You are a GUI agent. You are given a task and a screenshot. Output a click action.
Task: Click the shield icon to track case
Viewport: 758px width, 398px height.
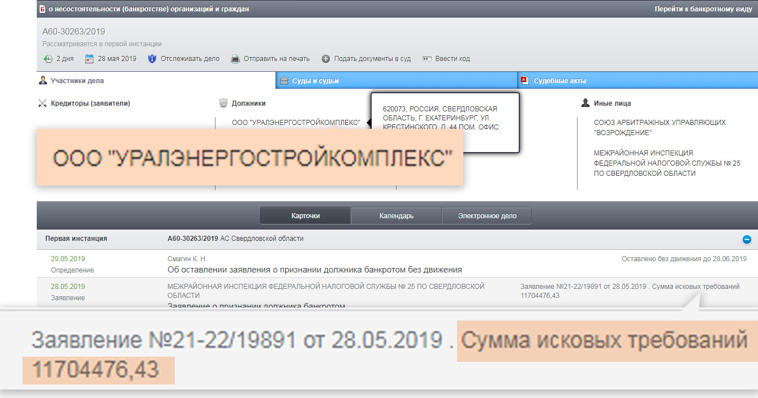click(152, 59)
